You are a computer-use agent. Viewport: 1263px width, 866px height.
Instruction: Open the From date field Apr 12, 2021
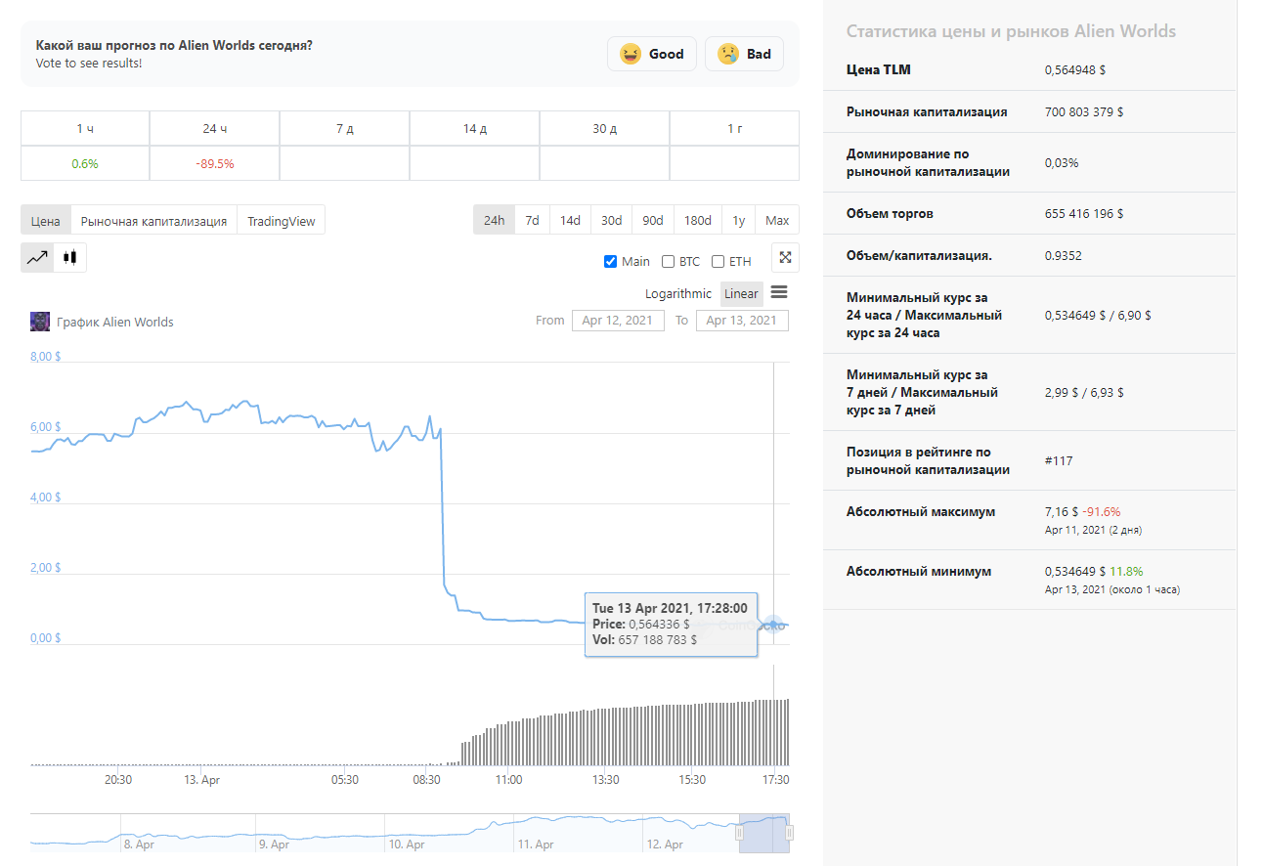pos(618,321)
